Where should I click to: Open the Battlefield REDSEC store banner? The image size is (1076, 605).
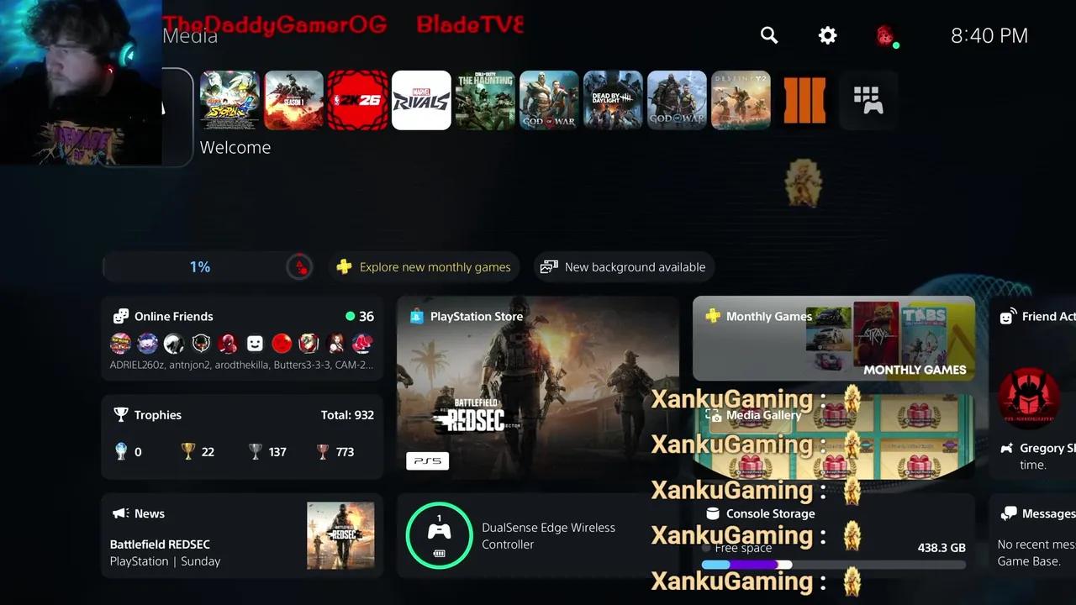[538, 387]
